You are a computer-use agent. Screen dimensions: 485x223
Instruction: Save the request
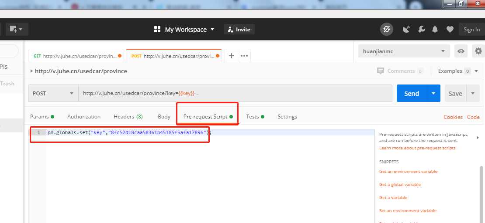click(x=455, y=93)
